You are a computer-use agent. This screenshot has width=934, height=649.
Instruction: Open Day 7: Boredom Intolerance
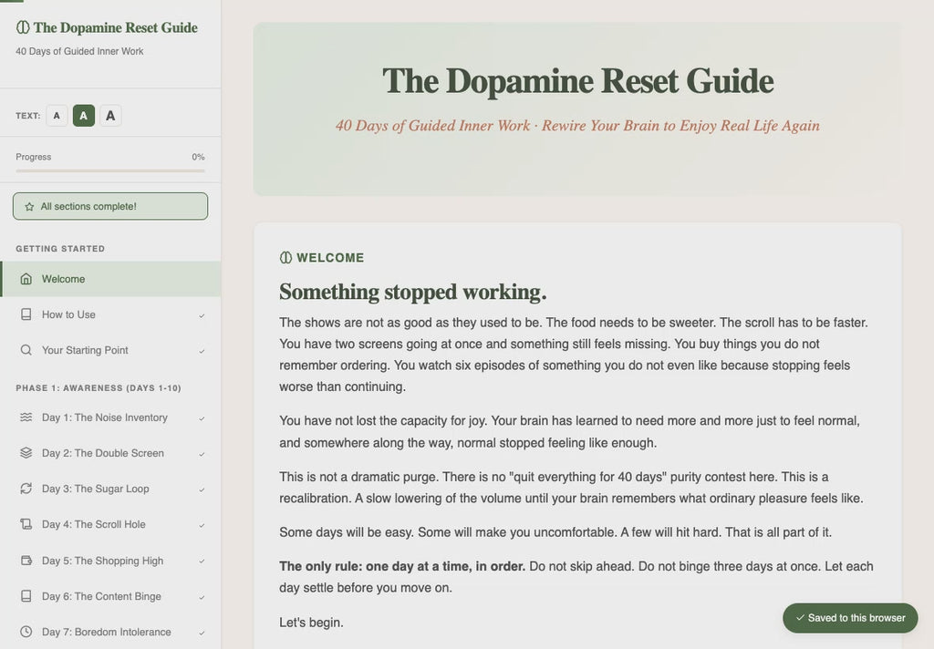click(x=110, y=632)
